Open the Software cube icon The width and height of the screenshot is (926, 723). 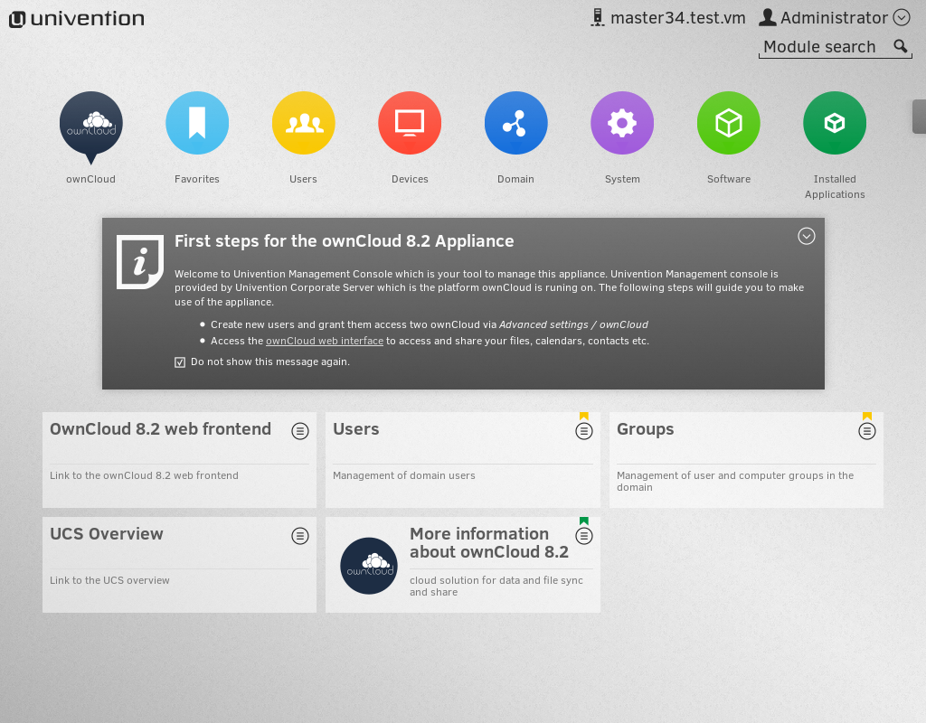pos(728,123)
